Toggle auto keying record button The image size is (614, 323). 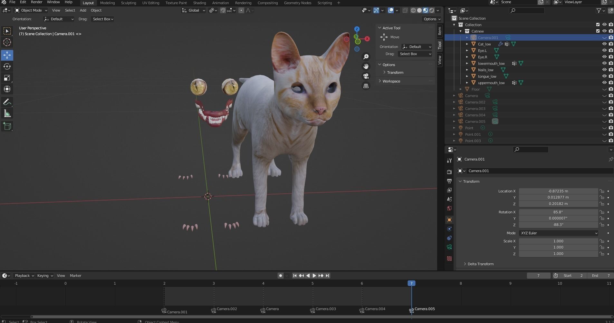281,276
